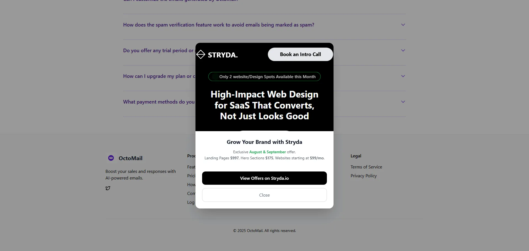Dismiss the popup with the Close button

click(264, 195)
